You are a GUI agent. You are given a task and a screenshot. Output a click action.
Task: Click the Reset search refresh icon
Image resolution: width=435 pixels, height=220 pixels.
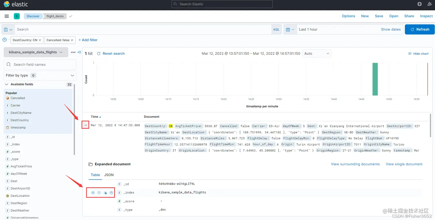point(99,54)
